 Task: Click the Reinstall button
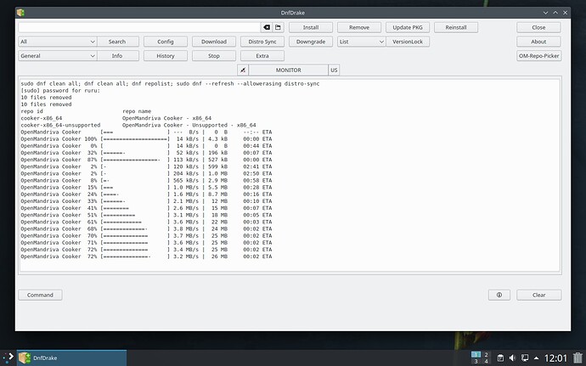[x=456, y=27]
